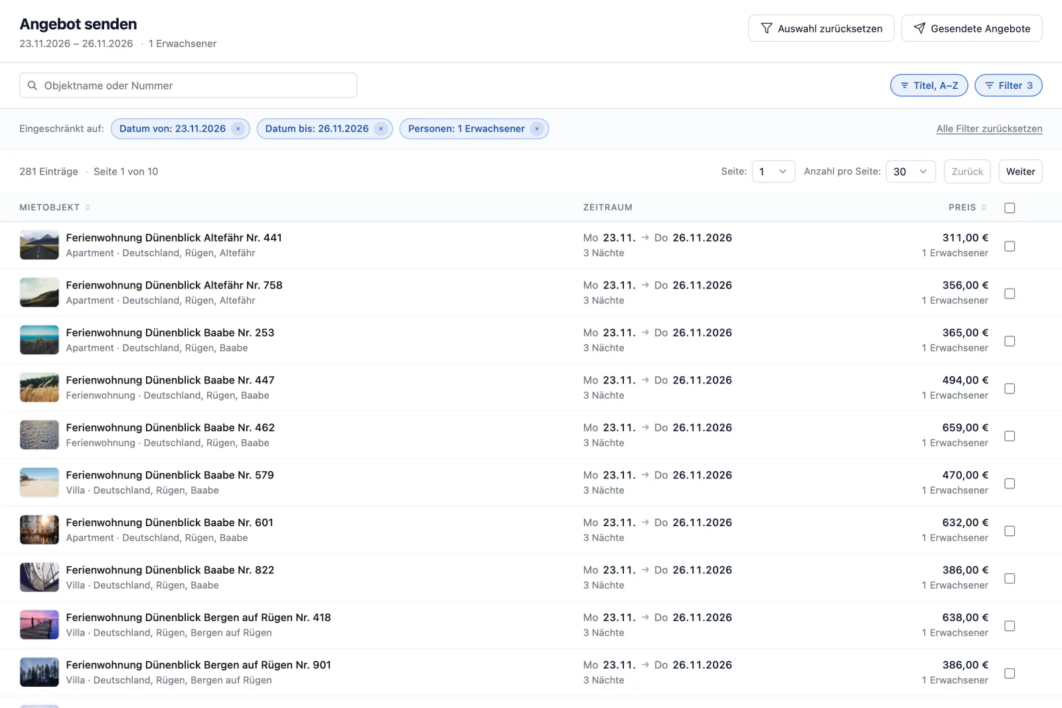Image resolution: width=1062 pixels, height=708 pixels.
Task: Focus the 'Objektname oder Nummer' search field
Action: 188,86
